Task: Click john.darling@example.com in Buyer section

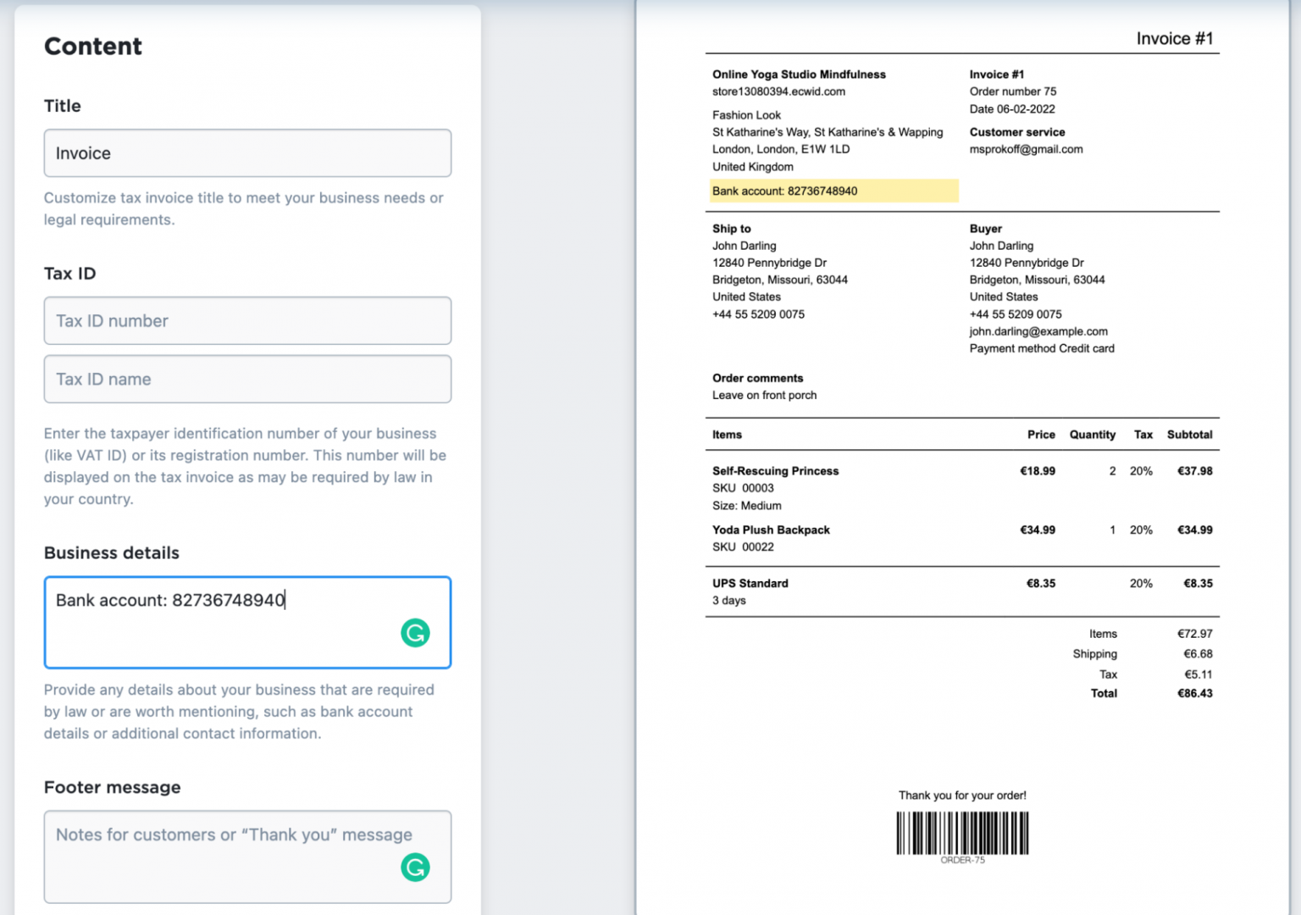Action: [x=1037, y=331]
